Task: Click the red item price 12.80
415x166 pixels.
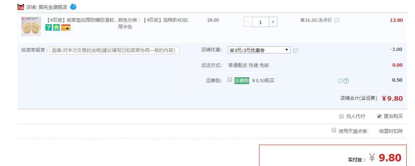Action: pos(396,20)
